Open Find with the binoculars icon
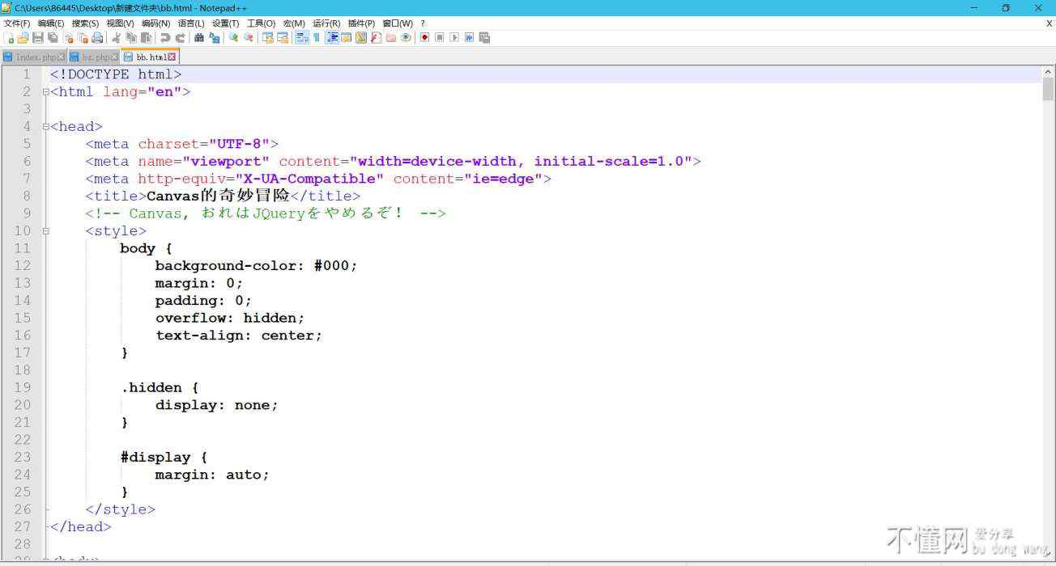1056x566 pixels. 199,38
